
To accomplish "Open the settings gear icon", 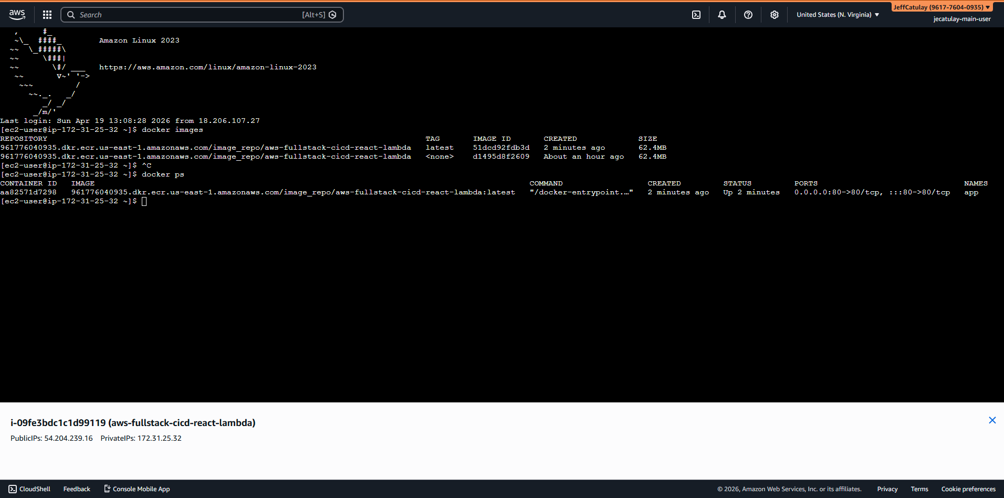I will (775, 15).
